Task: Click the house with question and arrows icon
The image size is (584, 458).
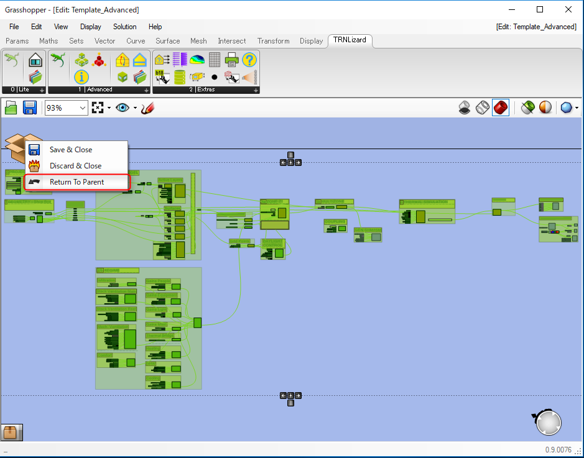Action: [x=162, y=60]
